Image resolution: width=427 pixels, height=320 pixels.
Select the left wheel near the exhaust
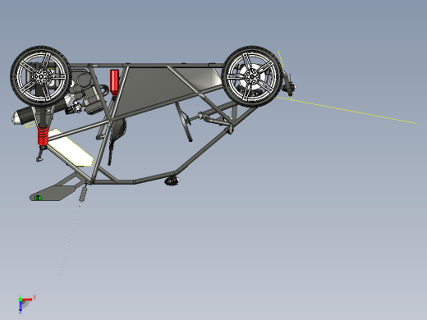coord(40,76)
